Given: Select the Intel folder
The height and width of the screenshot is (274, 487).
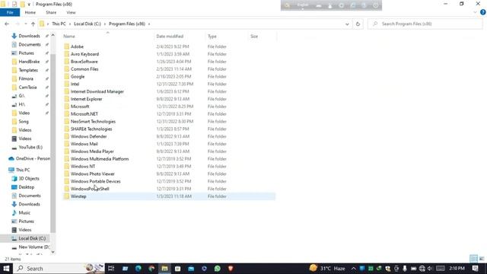Looking at the screenshot, I should point(75,84).
